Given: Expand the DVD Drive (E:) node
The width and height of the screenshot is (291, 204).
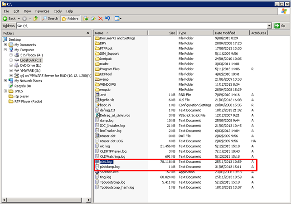Looking at the screenshot, I should 11,65.
